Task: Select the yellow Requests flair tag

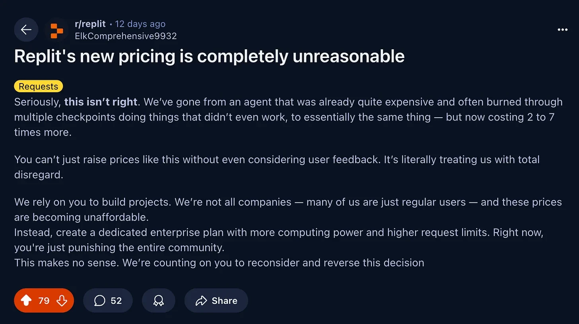Action: [x=39, y=86]
